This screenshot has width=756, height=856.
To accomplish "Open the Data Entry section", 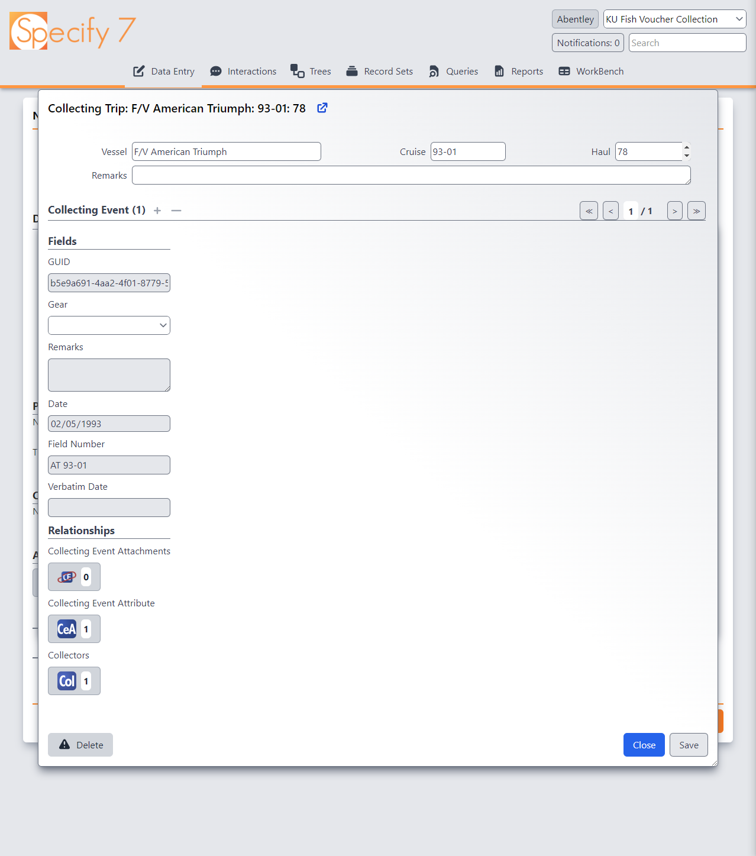I will coord(164,71).
